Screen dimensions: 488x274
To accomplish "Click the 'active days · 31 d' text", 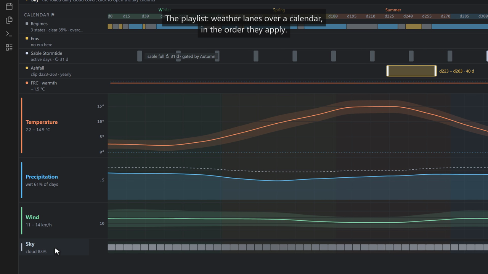I will coord(50,59).
